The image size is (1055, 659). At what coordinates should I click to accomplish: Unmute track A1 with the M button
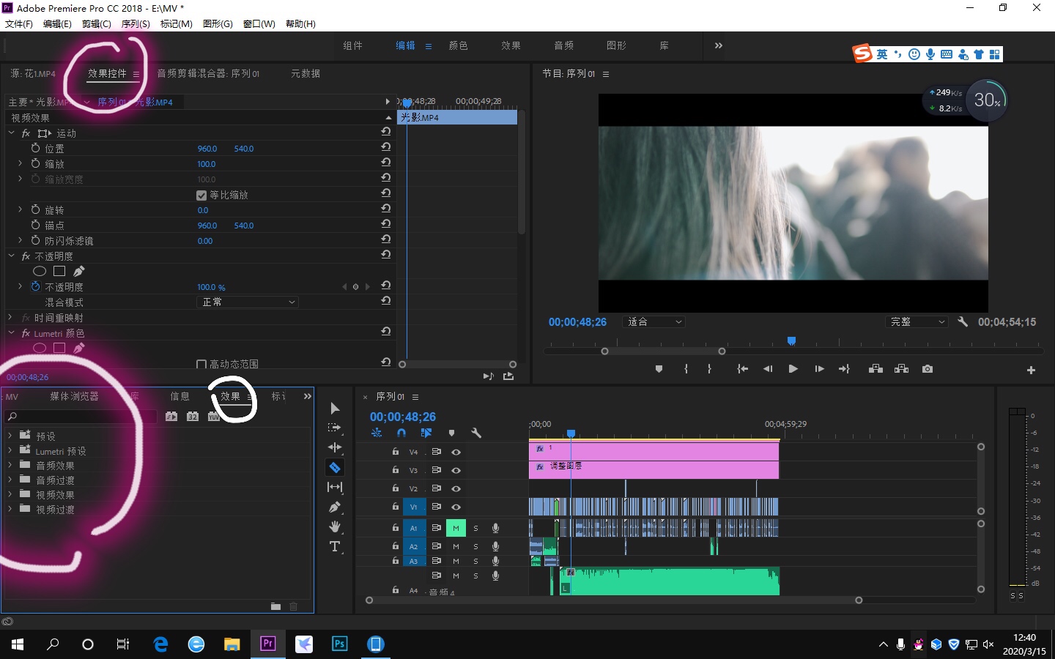pos(456,528)
